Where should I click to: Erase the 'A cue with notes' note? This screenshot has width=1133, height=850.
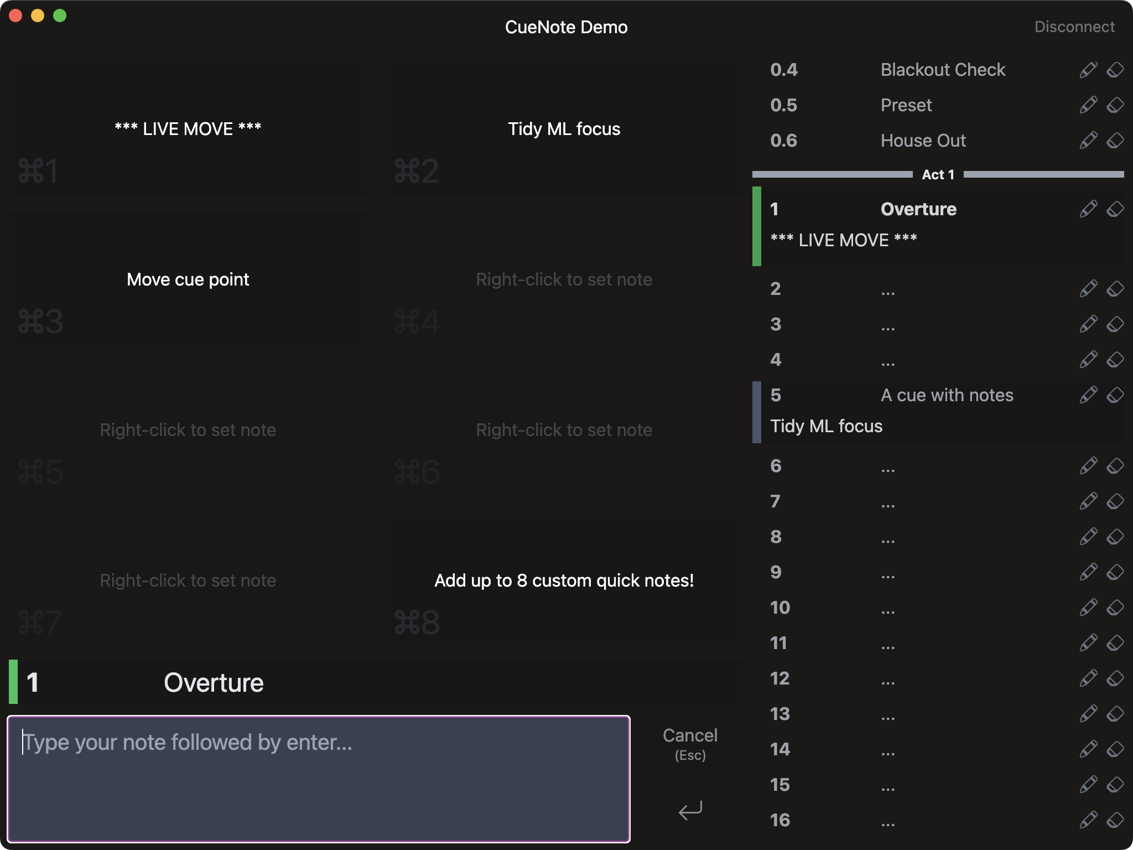tap(1115, 395)
